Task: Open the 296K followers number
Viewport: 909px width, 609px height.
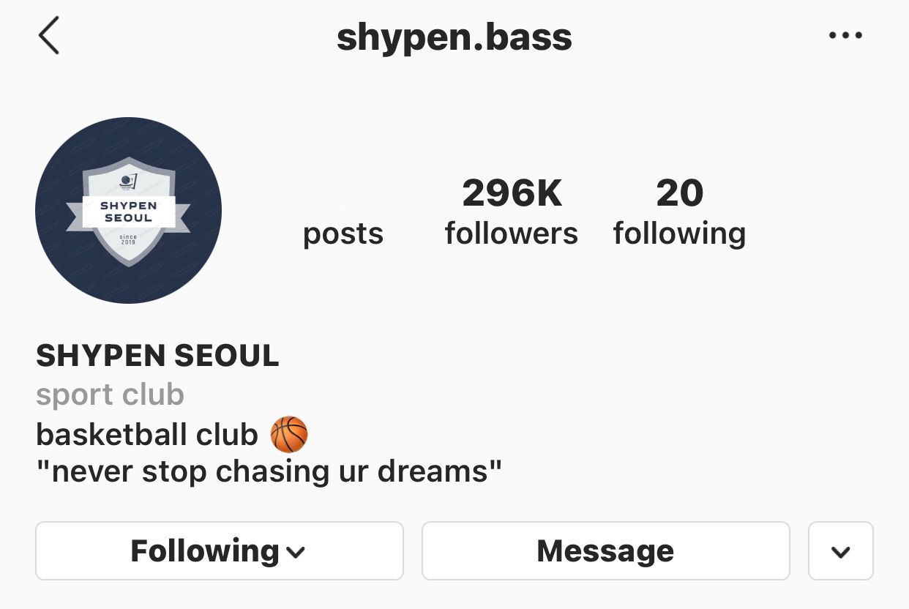Action: coord(512,193)
